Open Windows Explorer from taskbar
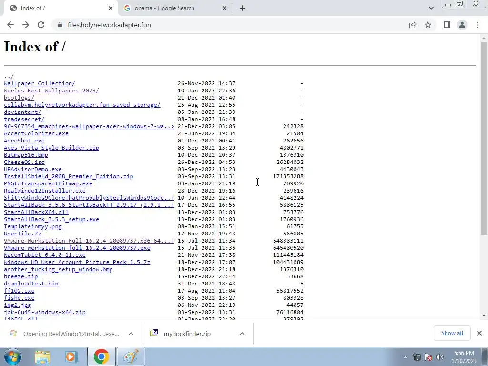 [x=42, y=356]
